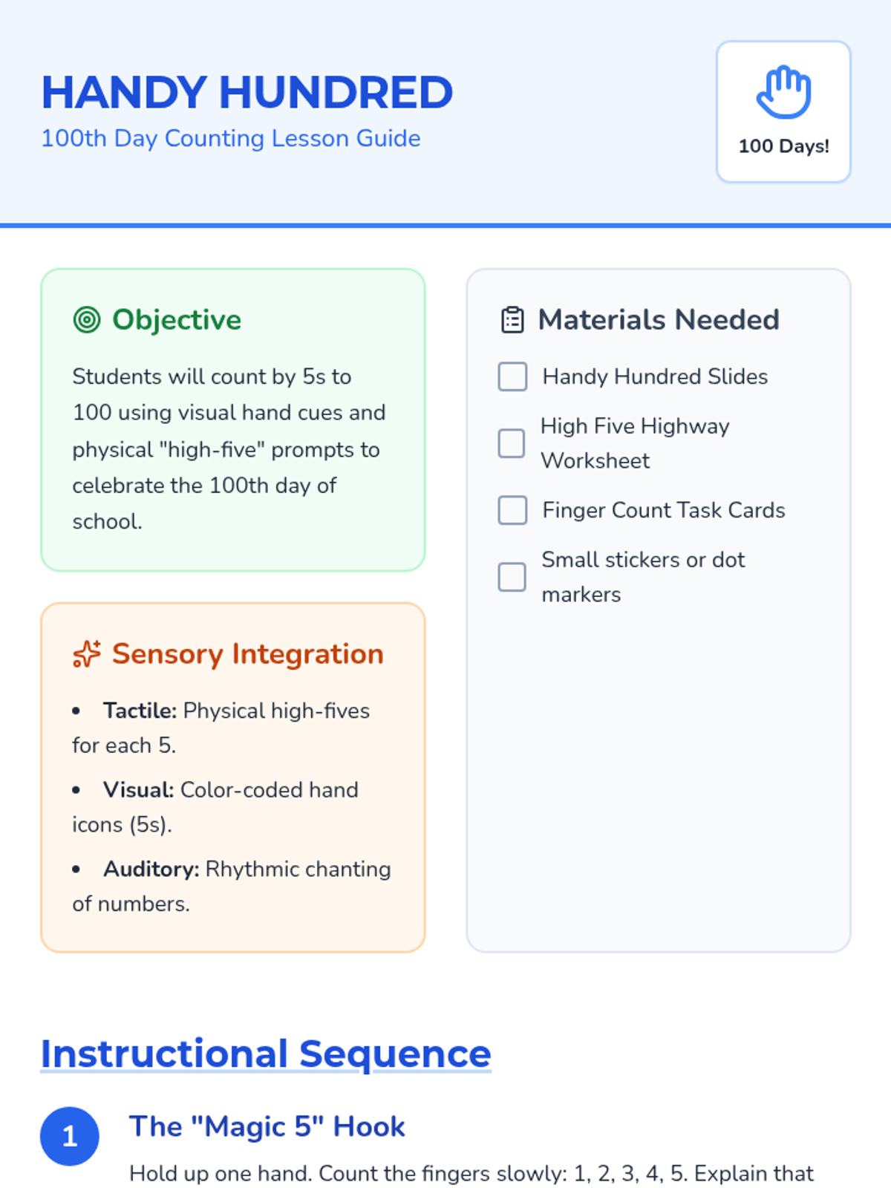Tick the High Five Highway Worksheet checkbox
The width and height of the screenshot is (891, 1188).
[x=512, y=443]
